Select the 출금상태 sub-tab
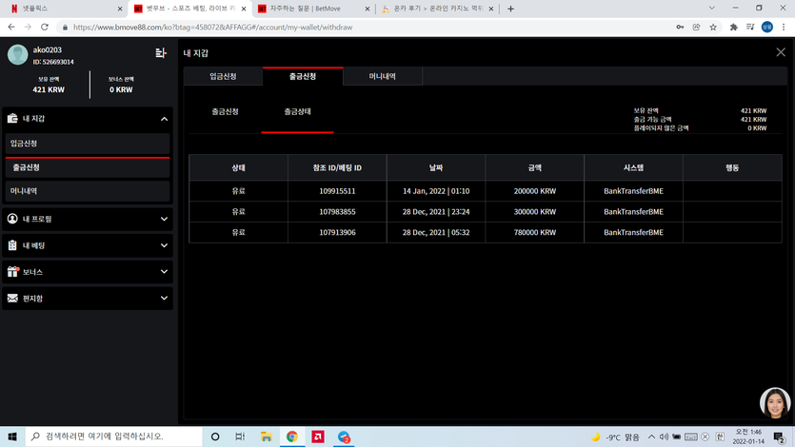Viewport: 795px width, 447px height. click(x=298, y=112)
